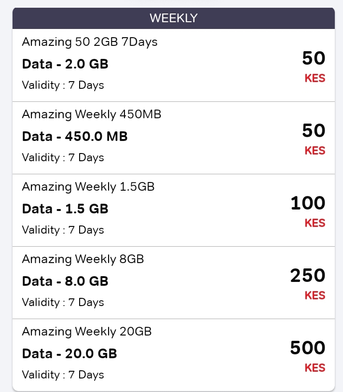Image resolution: width=343 pixels, height=392 pixels.
Task: Select the Amazing Weekly 1.5GB title
Action: (88, 187)
